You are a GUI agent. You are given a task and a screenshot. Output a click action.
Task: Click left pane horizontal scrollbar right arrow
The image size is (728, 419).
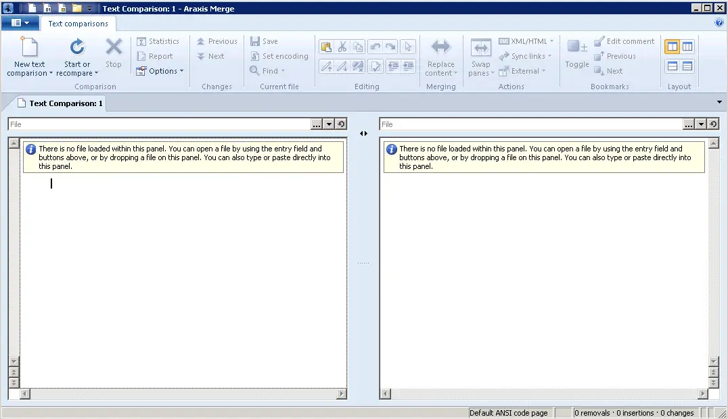click(x=342, y=394)
